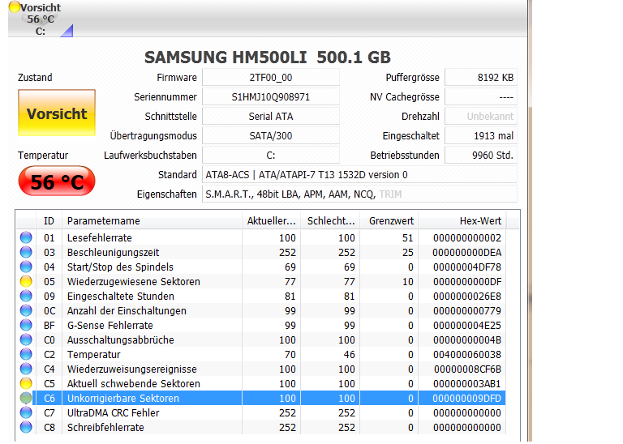Select the C: drive Vorsicht tab at top
This screenshot has height=444, width=623.
[x=40, y=19]
